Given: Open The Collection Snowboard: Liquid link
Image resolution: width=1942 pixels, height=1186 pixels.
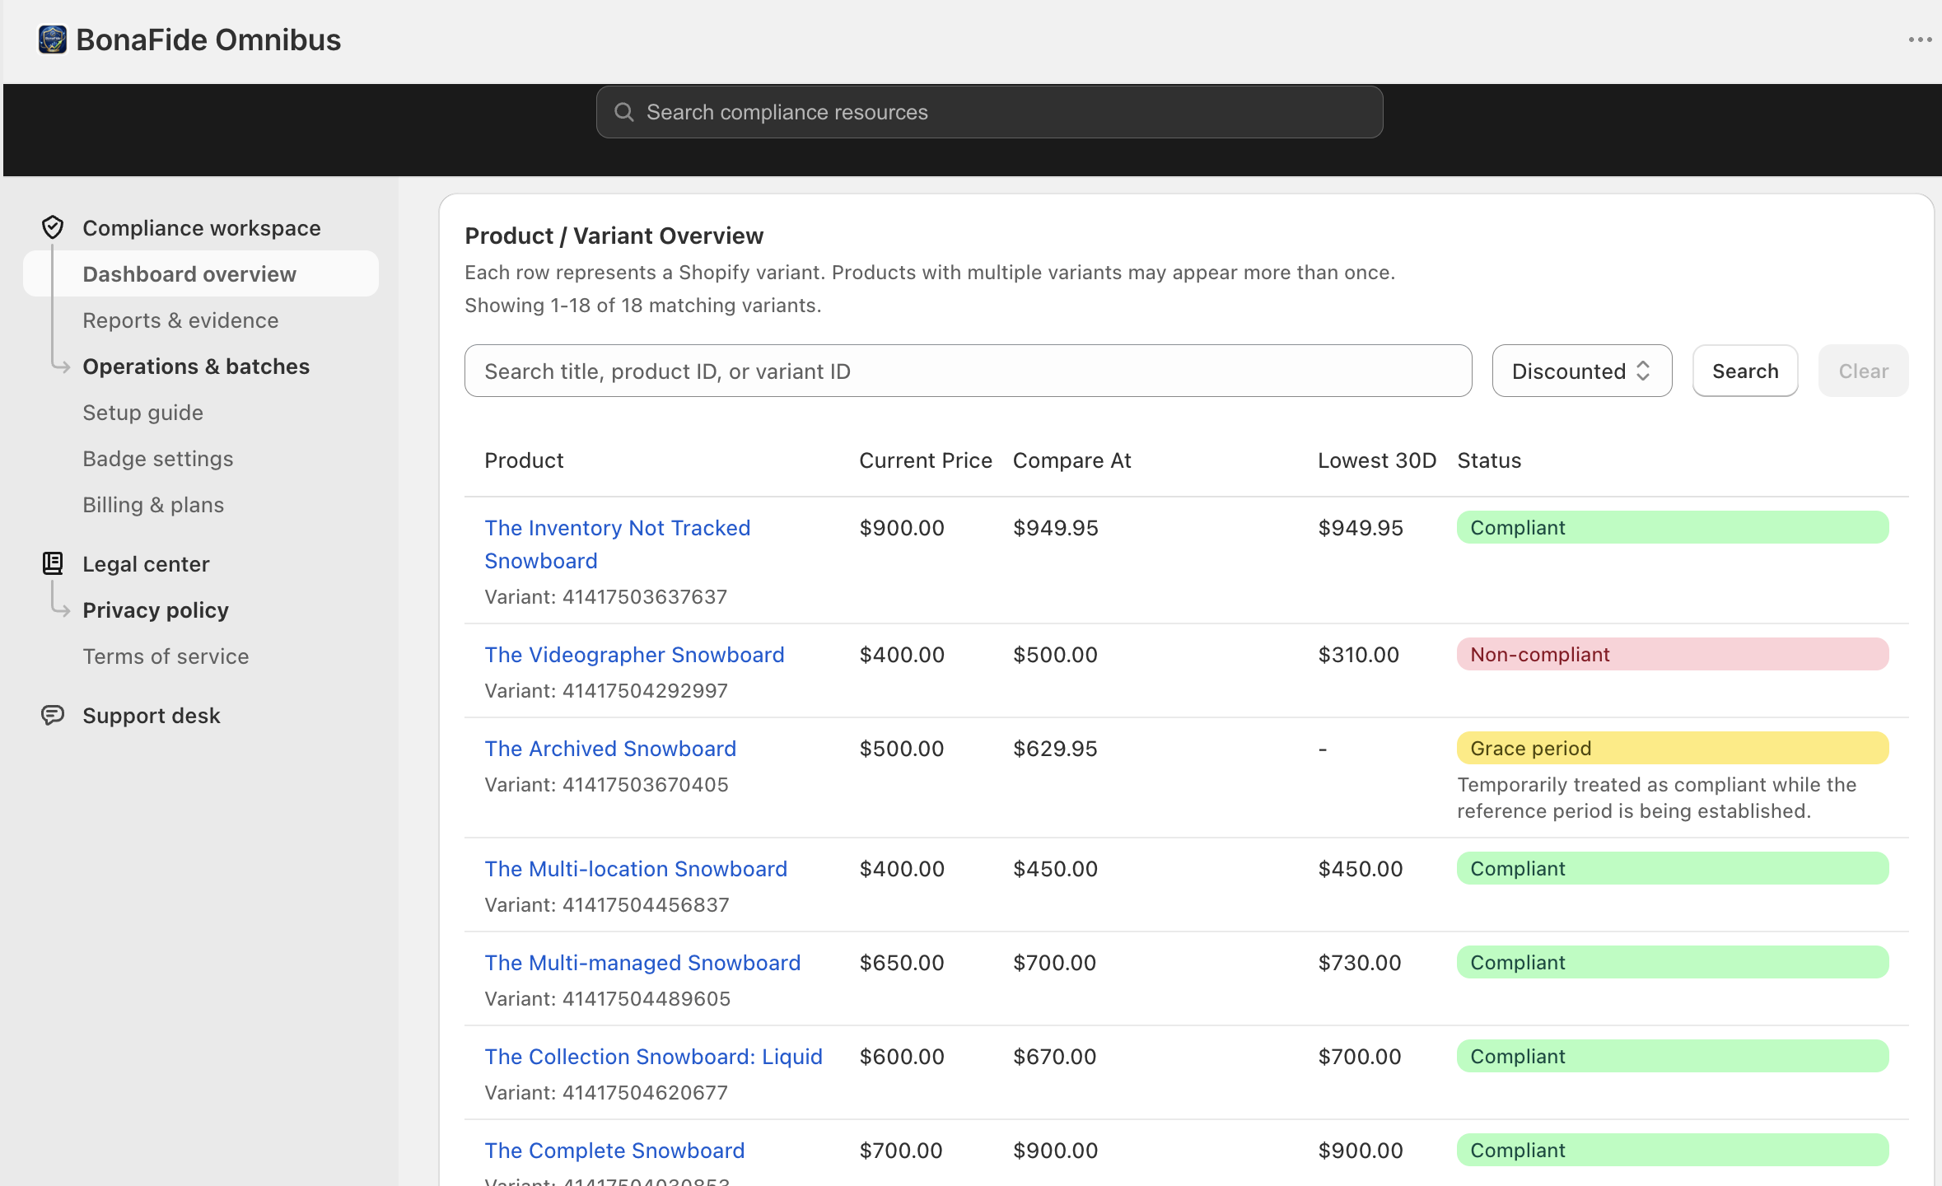Looking at the screenshot, I should 653,1057.
